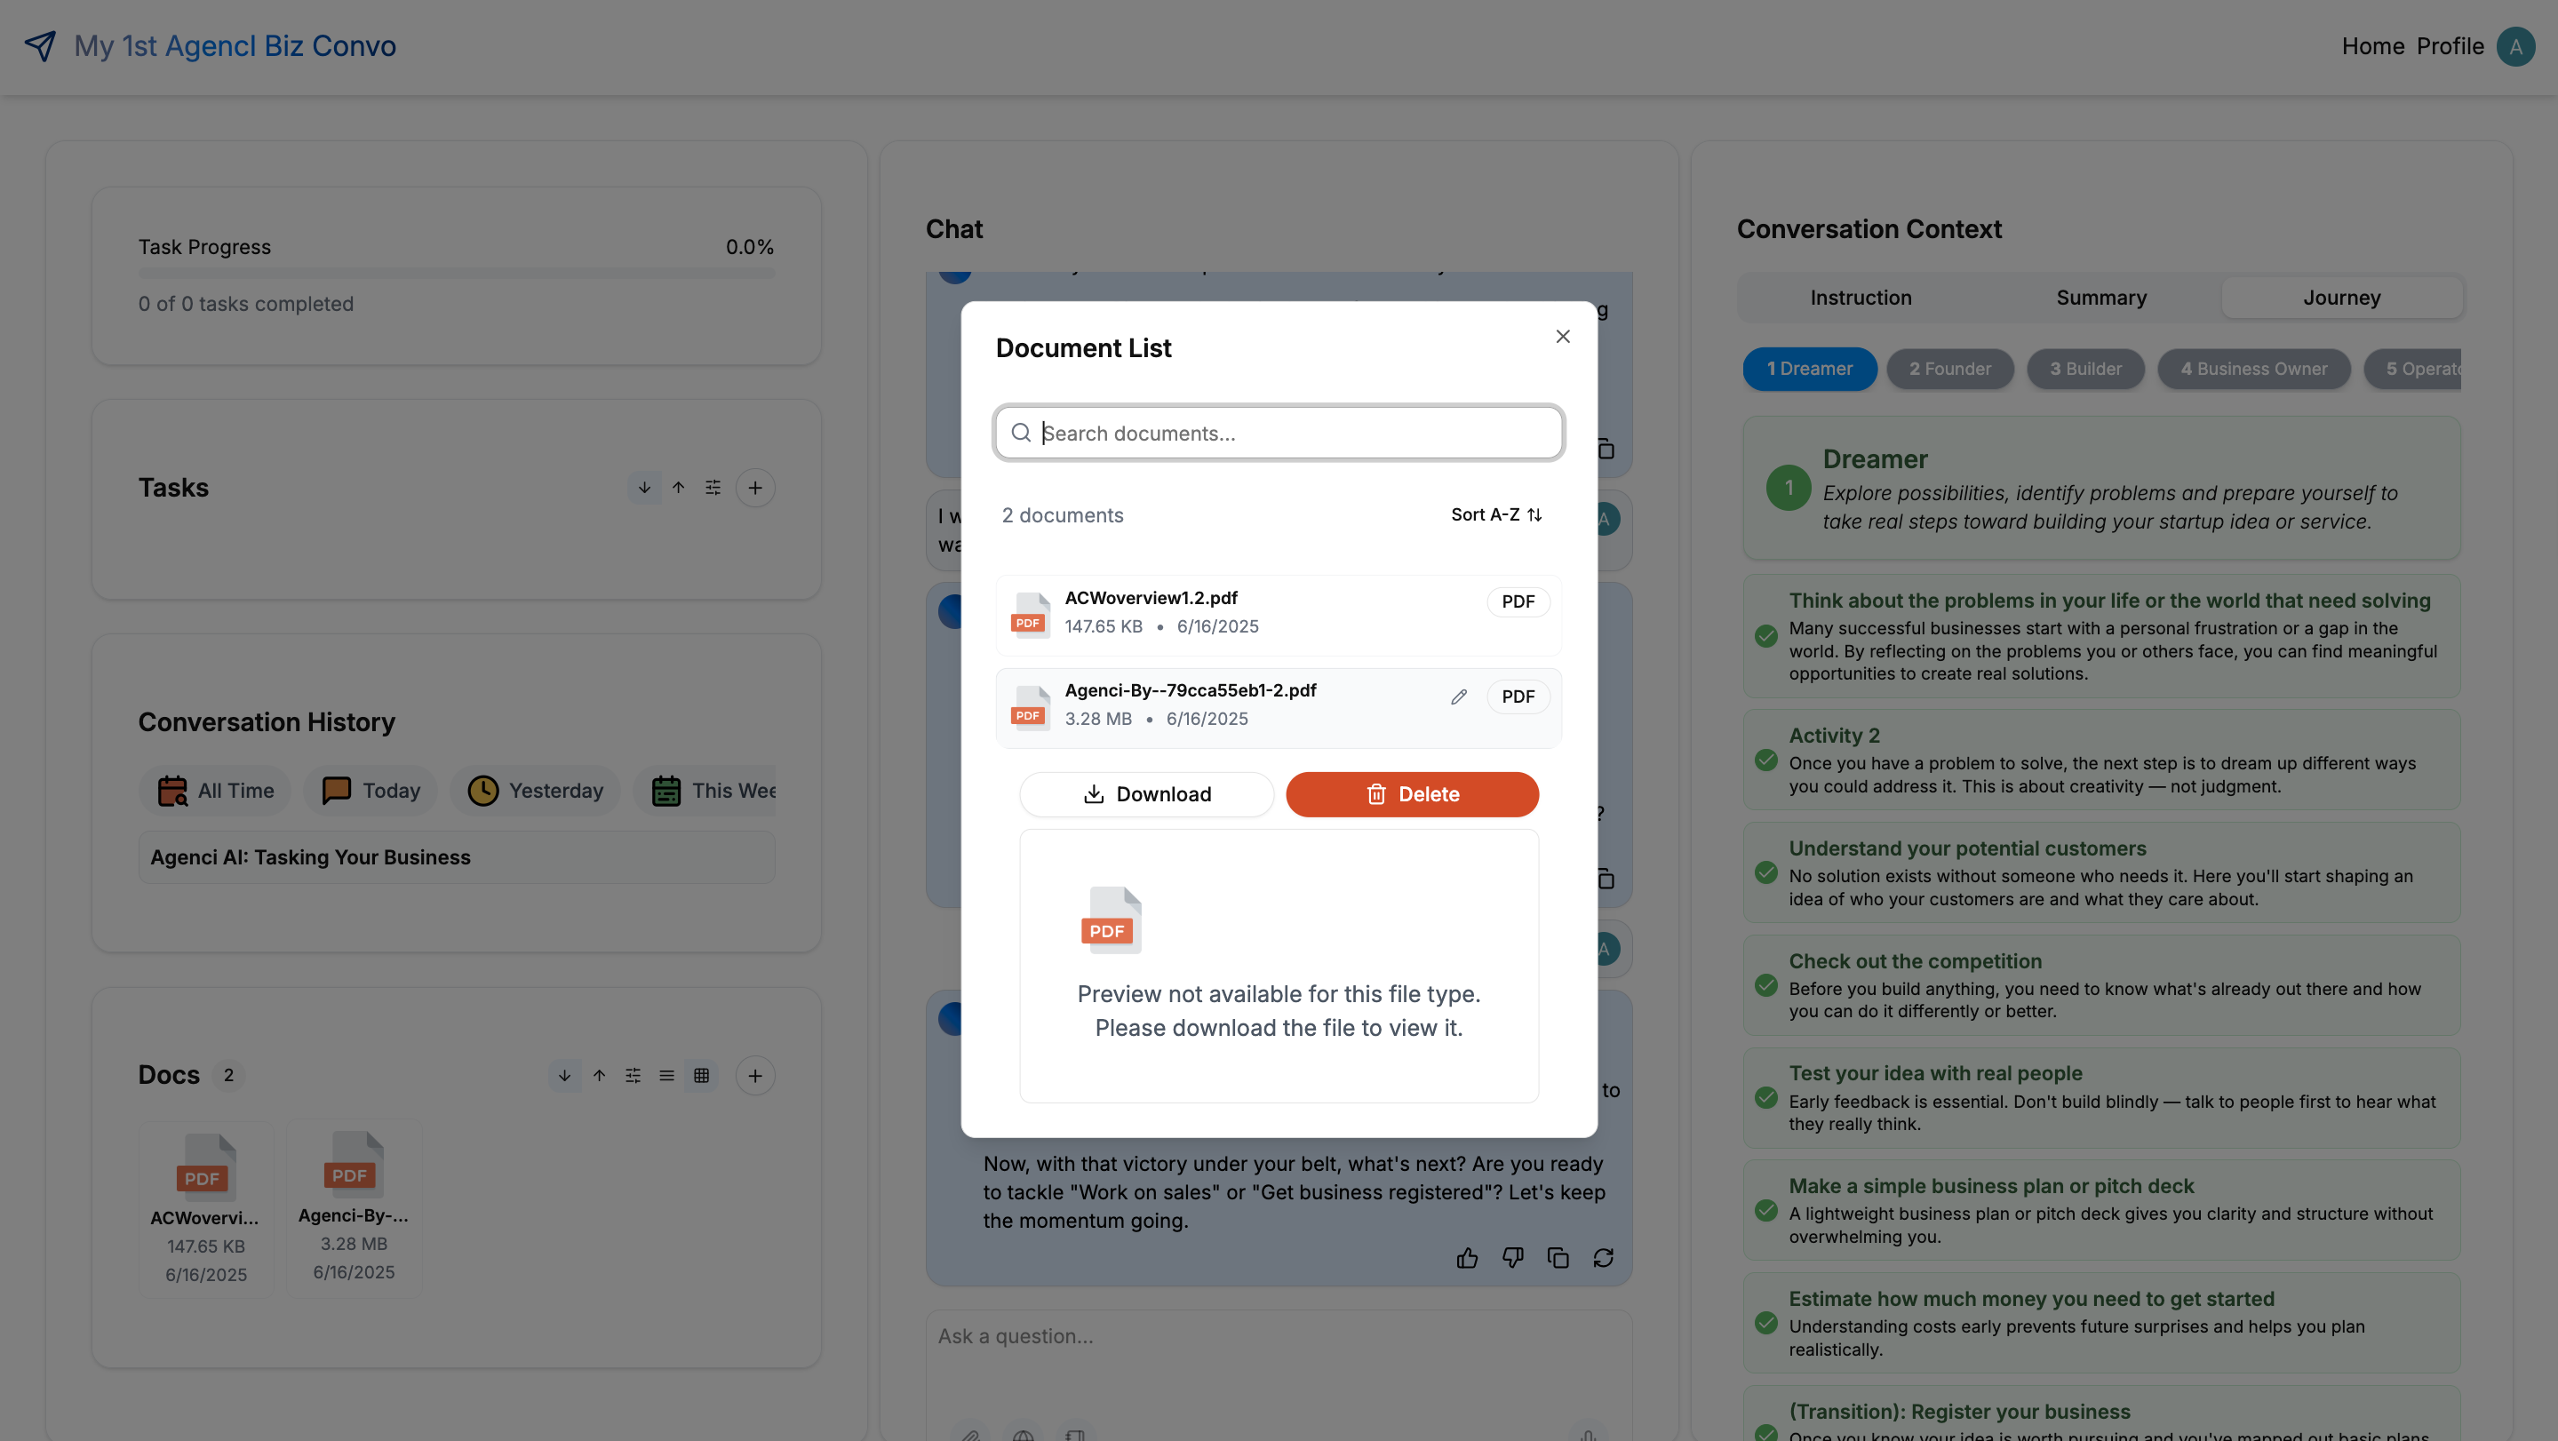Click the PDF badge on Agenci-By file

(1518, 697)
